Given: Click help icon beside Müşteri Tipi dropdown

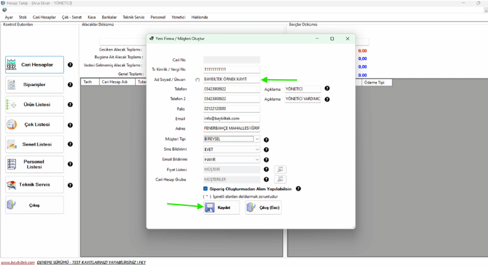Looking at the screenshot, I should [267, 140].
